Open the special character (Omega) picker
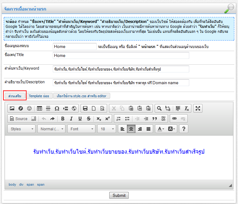The width and height of the screenshot is (238, 204). [x=57, y=108]
